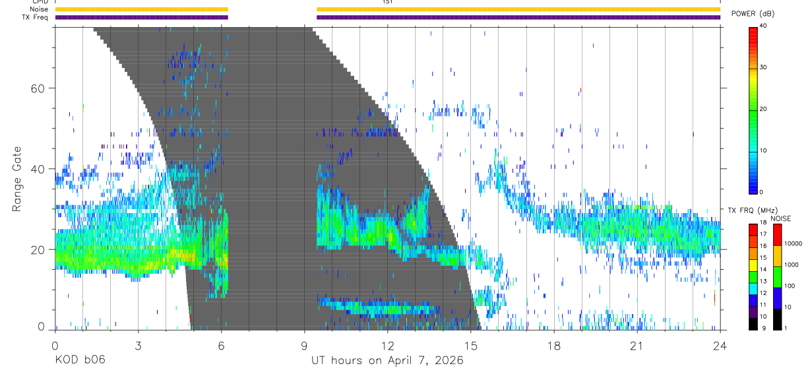The image size is (810, 374).
Task: Click the yellow Noise bar segment after hour 9
Action: coord(518,9)
